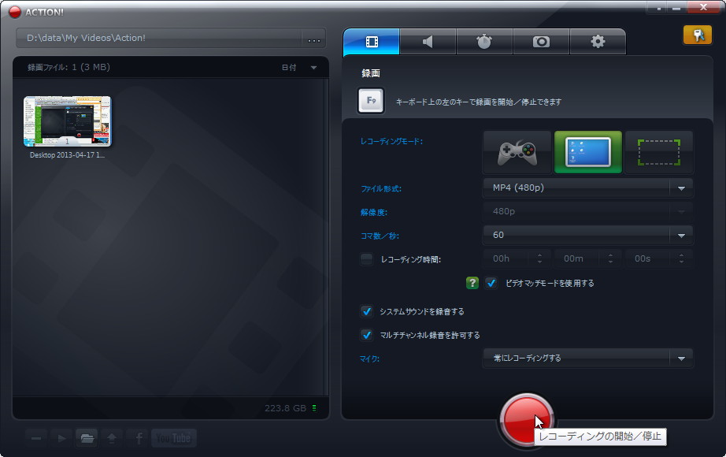Toggle マルチチャンネル録音を許可する checkbox

pos(367,335)
